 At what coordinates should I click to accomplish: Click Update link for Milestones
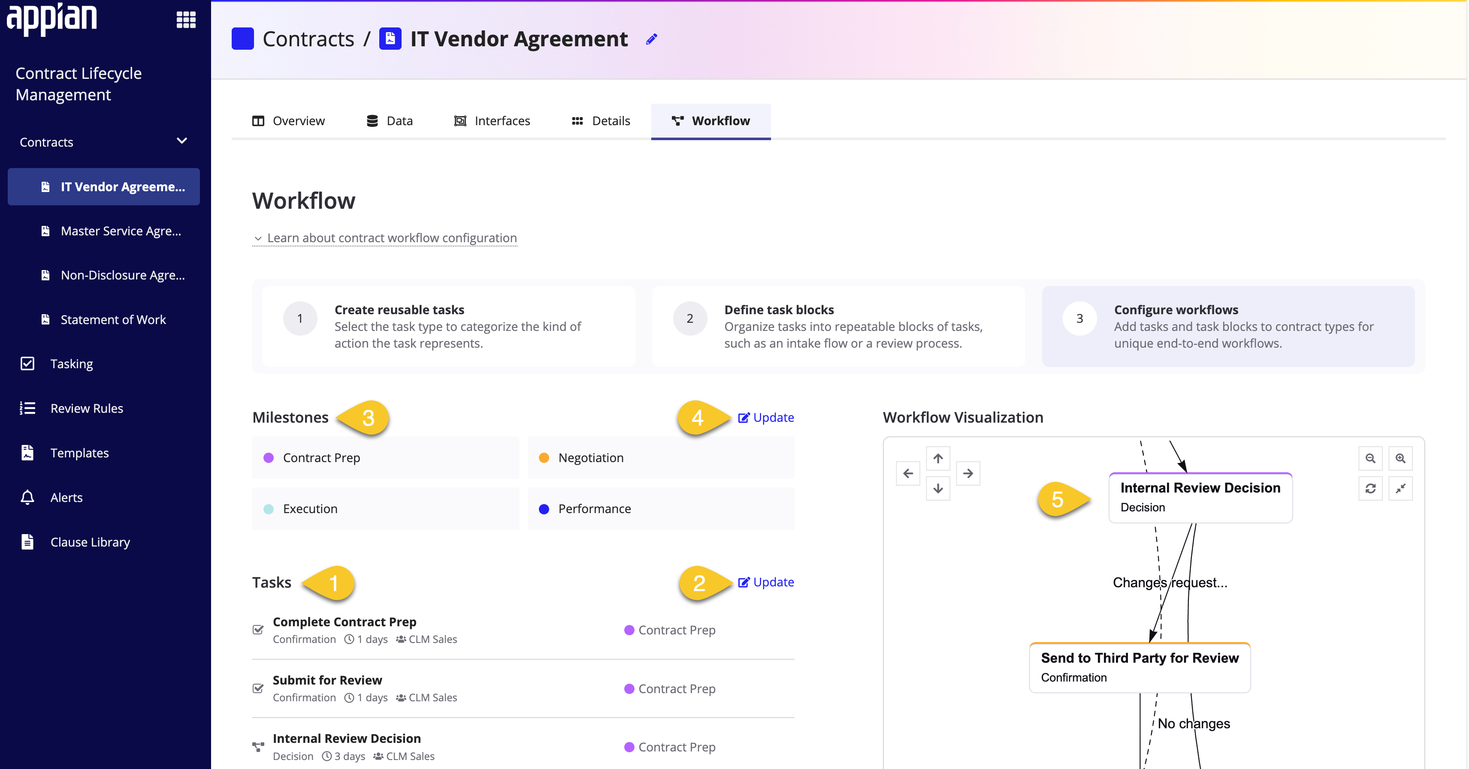point(766,418)
